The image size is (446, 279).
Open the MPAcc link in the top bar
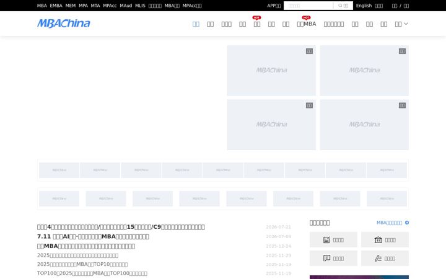point(110,6)
